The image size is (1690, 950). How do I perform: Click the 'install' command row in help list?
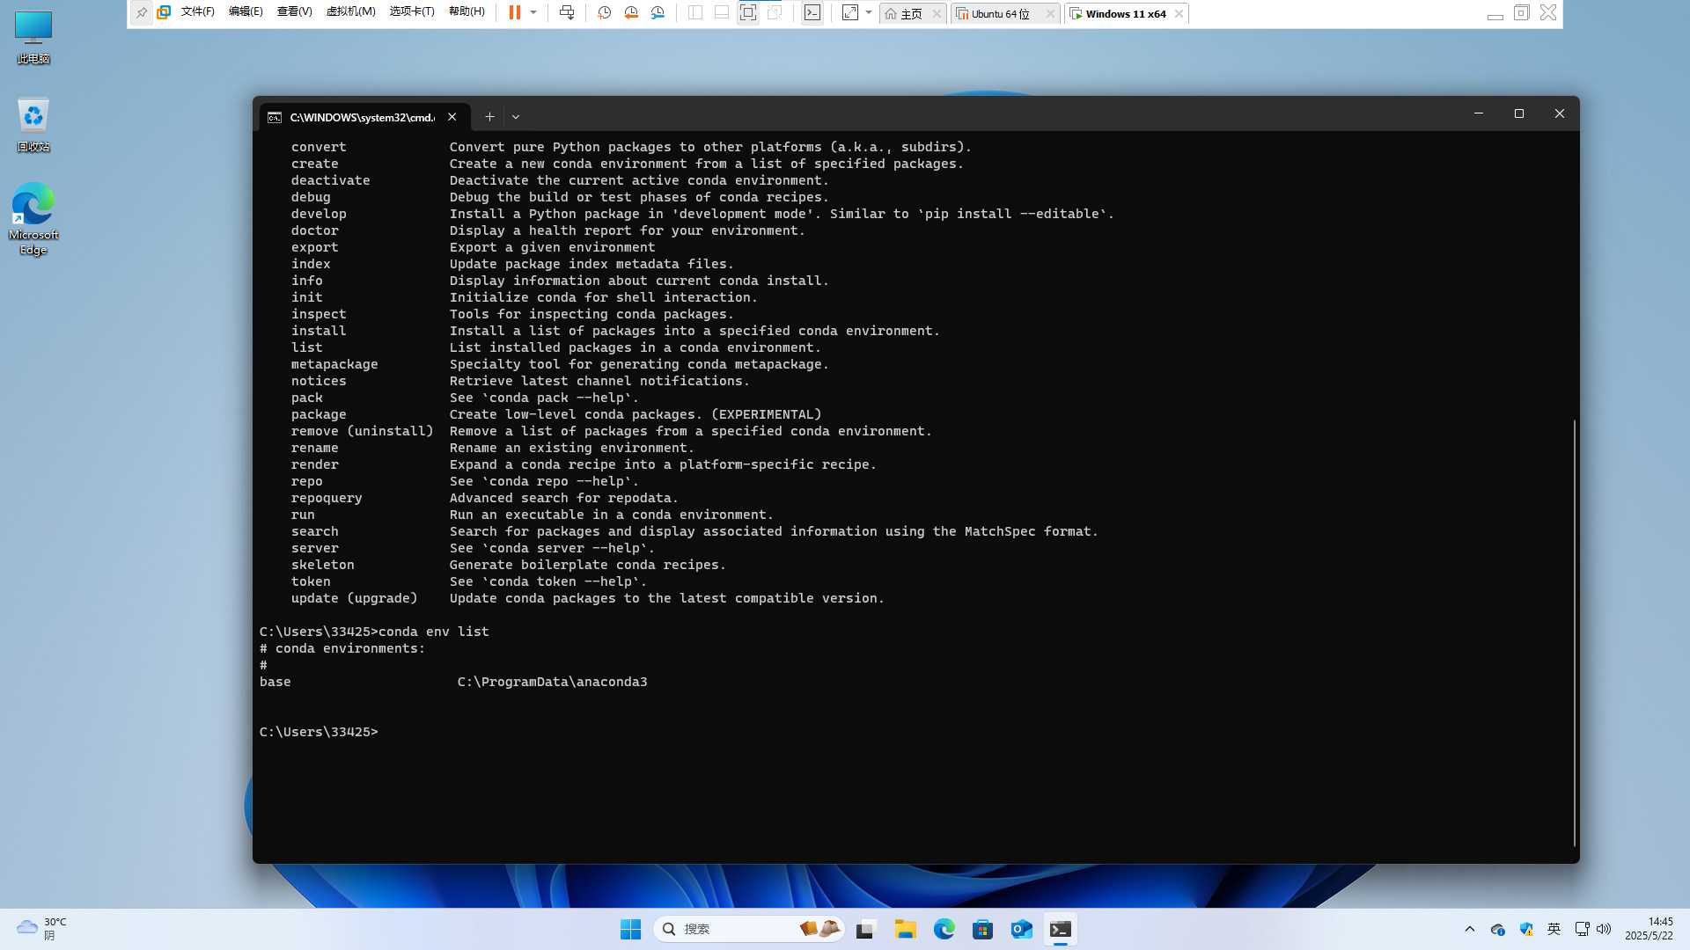(615, 331)
